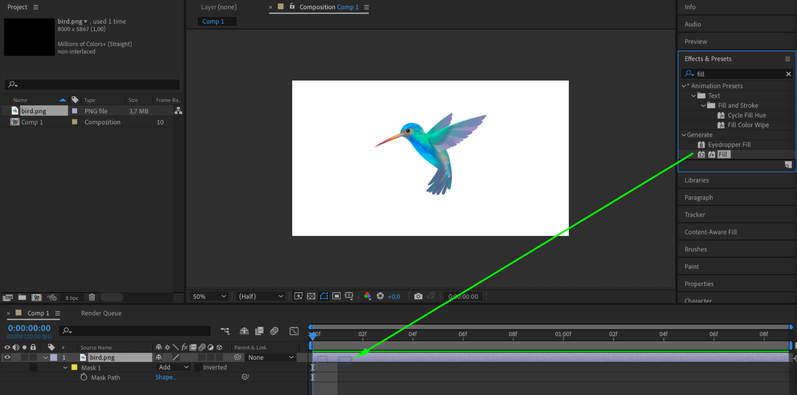797x395 pixels.
Task: Click the blue 0:00:00:00 timeline timecode
Action: pos(30,328)
